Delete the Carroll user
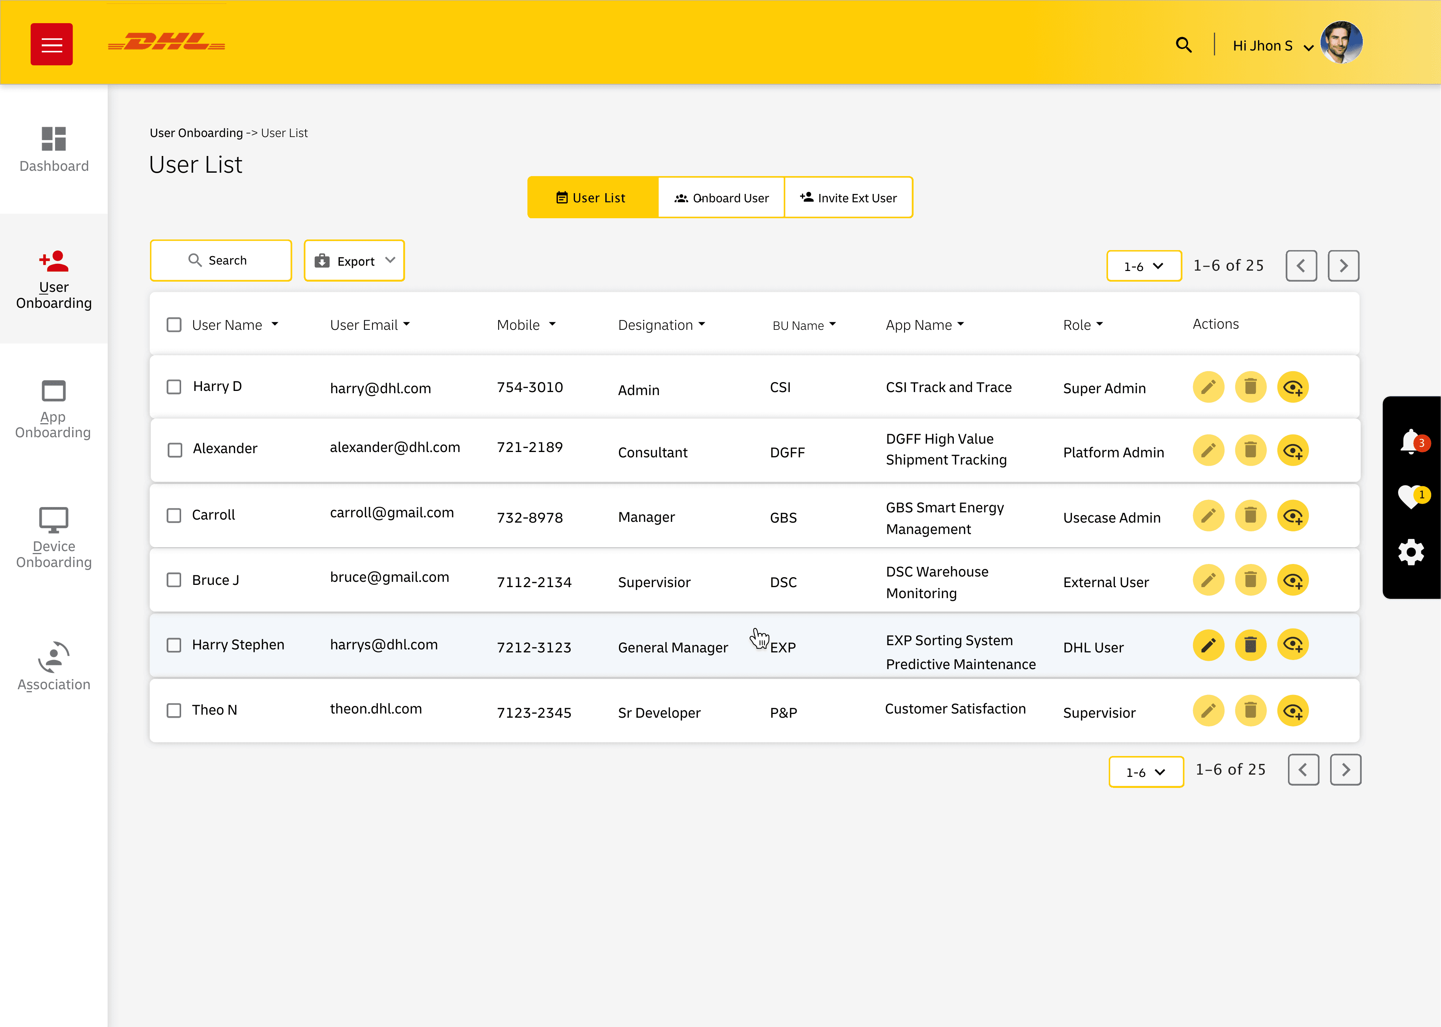Image resolution: width=1441 pixels, height=1027 pixels. [1251, 516]
